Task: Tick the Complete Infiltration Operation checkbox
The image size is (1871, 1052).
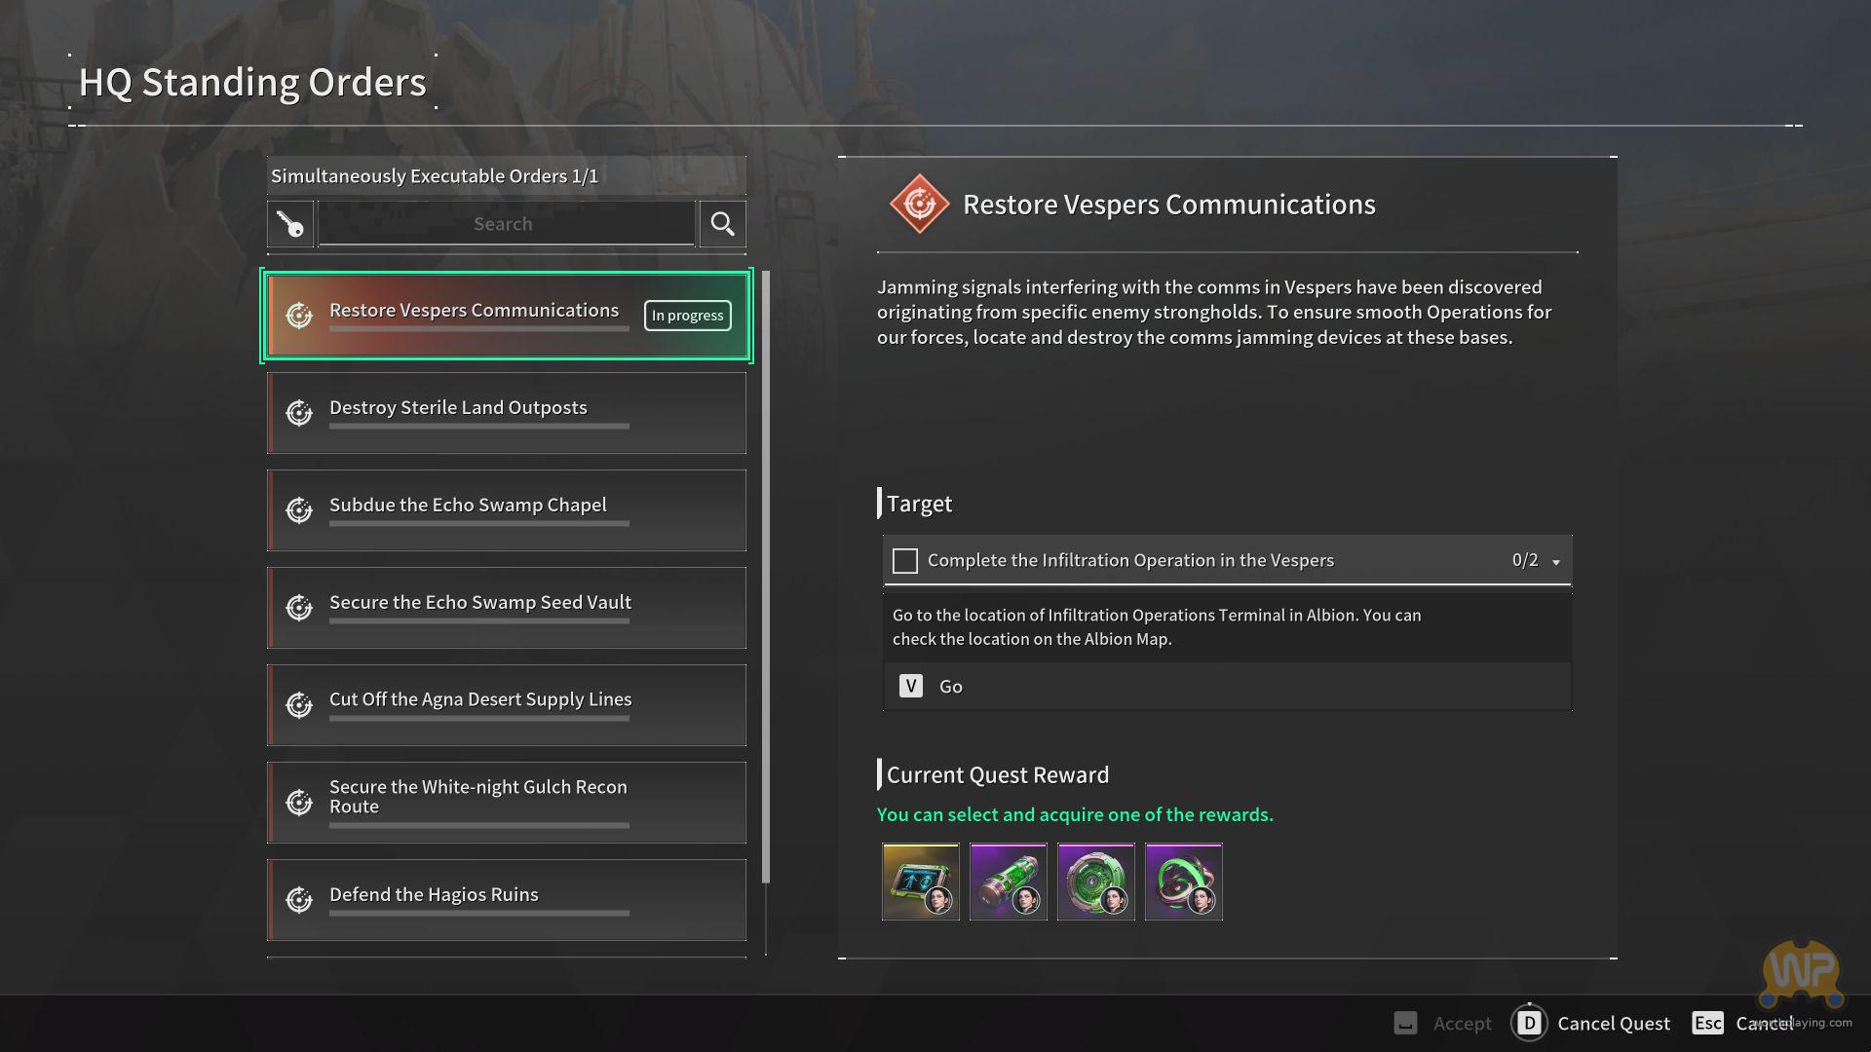Action: pyautogui.click(x=905, y=561)
